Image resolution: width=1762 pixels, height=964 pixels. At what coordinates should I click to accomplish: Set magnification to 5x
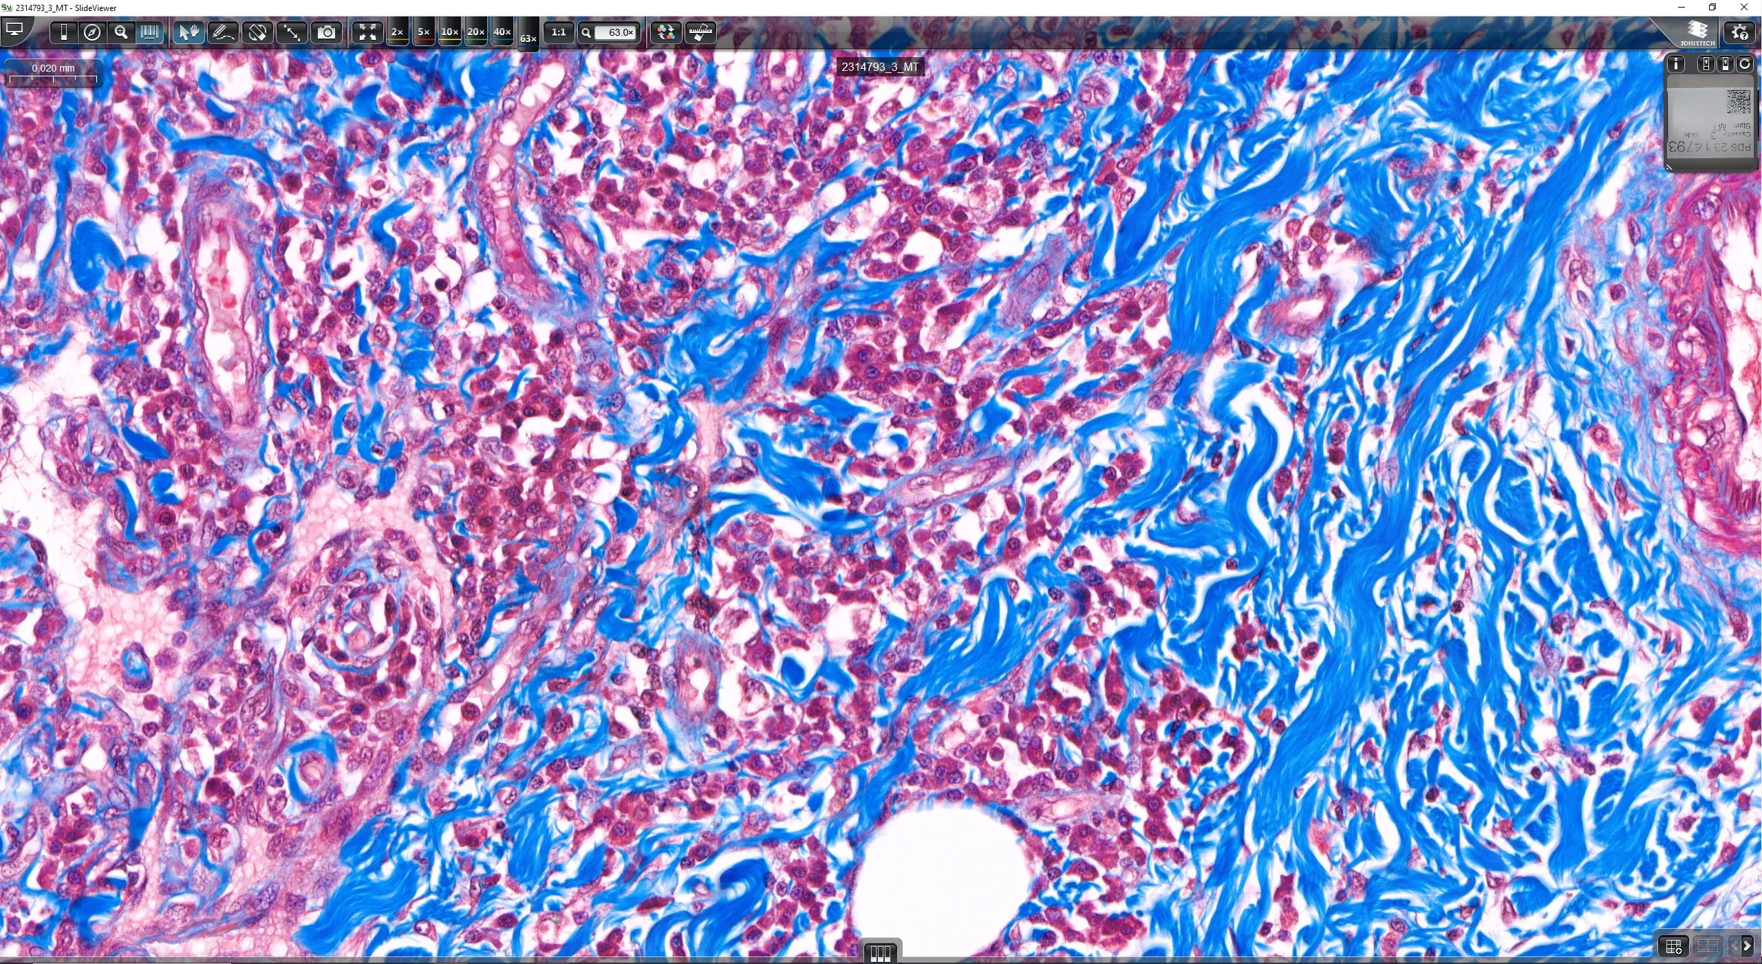click(424, 32)
